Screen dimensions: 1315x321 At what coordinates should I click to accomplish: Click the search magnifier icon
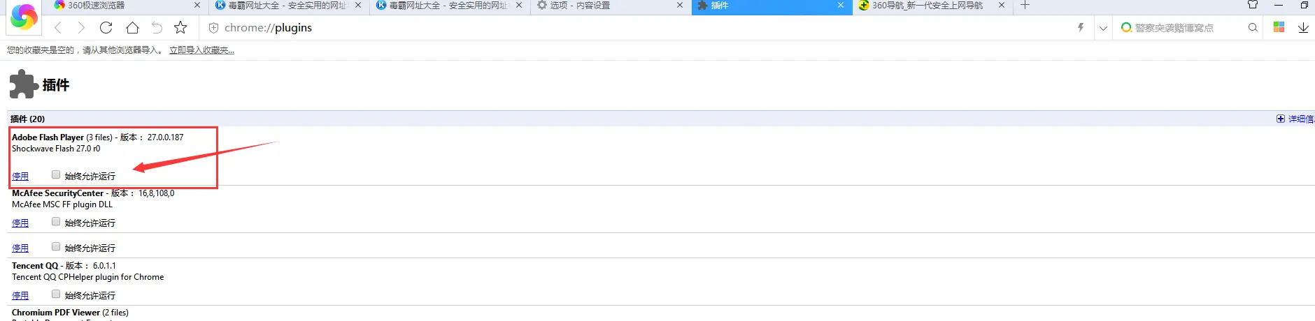[x=1253, y=28]
